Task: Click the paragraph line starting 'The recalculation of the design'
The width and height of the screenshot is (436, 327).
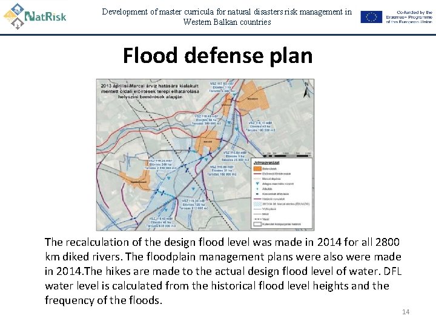Action: pos(222,242)
